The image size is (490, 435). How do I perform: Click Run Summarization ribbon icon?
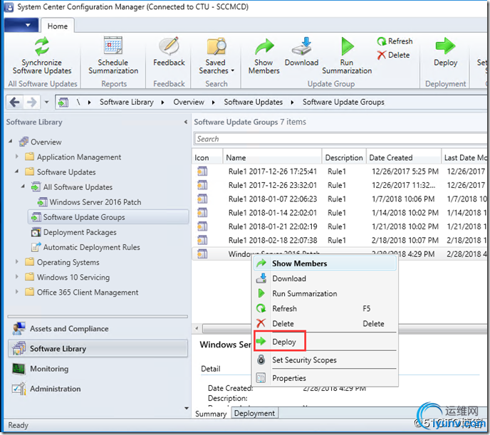pos(347,46)
